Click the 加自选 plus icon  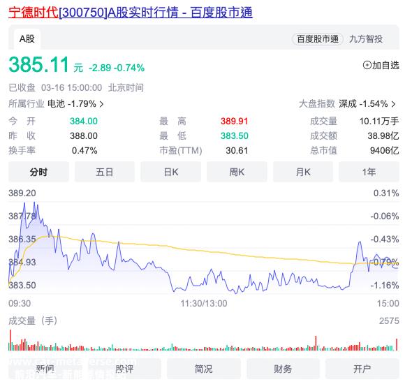(x=367, y=65)
